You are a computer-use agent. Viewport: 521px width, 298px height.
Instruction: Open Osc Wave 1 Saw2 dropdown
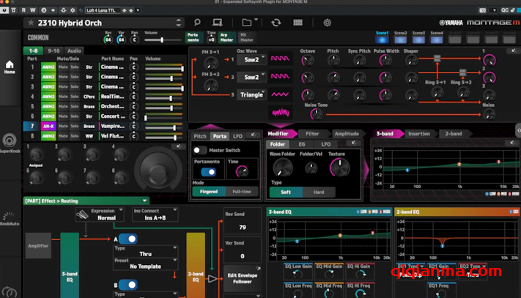[x=251, y=59]
